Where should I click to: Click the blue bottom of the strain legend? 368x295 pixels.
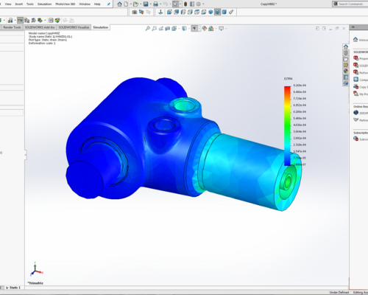[287, 162]
